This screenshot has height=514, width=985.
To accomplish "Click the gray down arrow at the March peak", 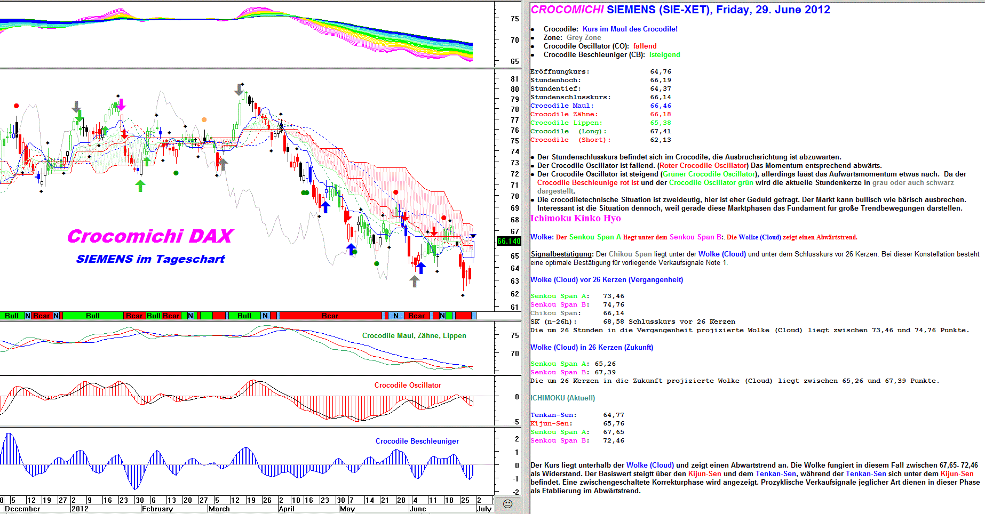I will [x=239, y=90].
